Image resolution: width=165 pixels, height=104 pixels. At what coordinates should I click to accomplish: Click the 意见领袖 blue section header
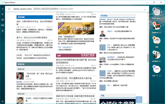tap(34, 17)
